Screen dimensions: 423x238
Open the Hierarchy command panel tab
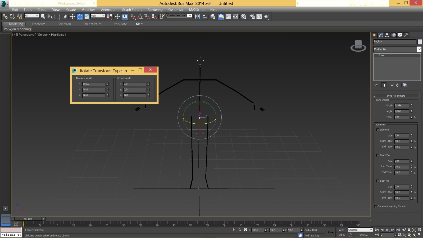387,35
